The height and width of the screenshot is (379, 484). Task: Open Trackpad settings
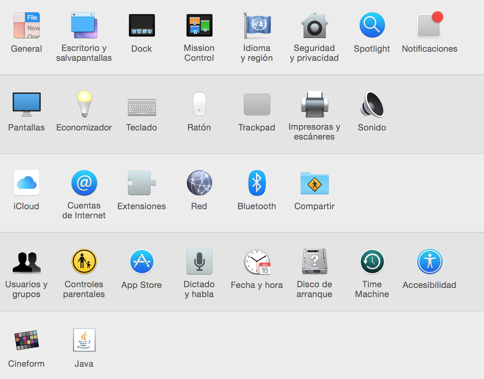click(257, 104)
